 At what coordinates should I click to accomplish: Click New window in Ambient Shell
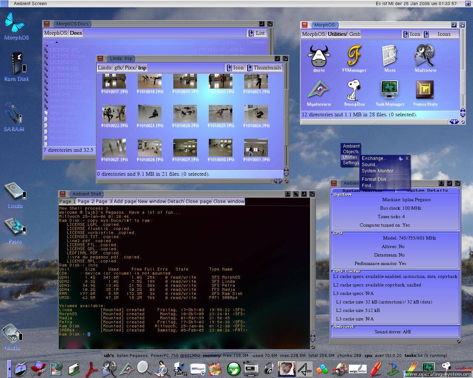point(152,202)
